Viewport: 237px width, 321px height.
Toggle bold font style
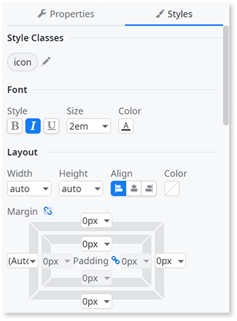pos(15,126)
